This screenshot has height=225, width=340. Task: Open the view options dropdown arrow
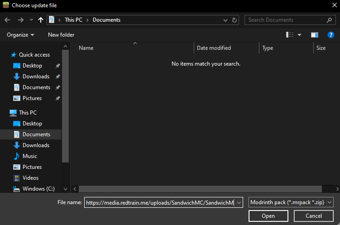(299, 35)
